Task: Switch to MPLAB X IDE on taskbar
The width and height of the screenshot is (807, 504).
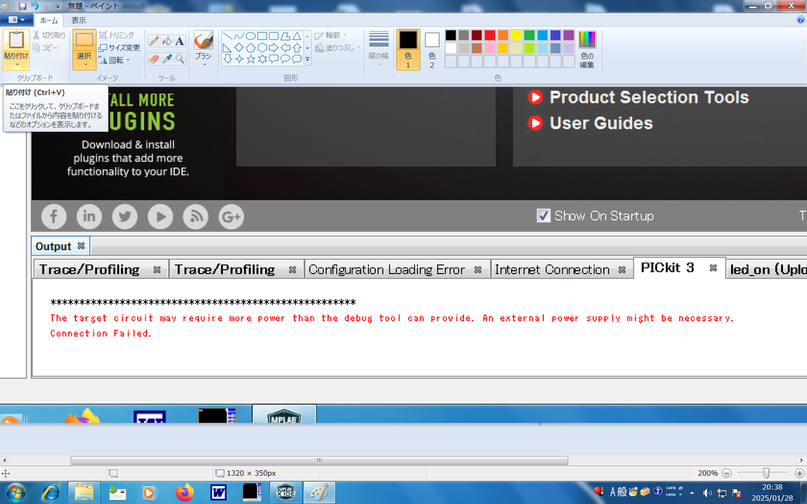Action: click(x=285, y=493)
